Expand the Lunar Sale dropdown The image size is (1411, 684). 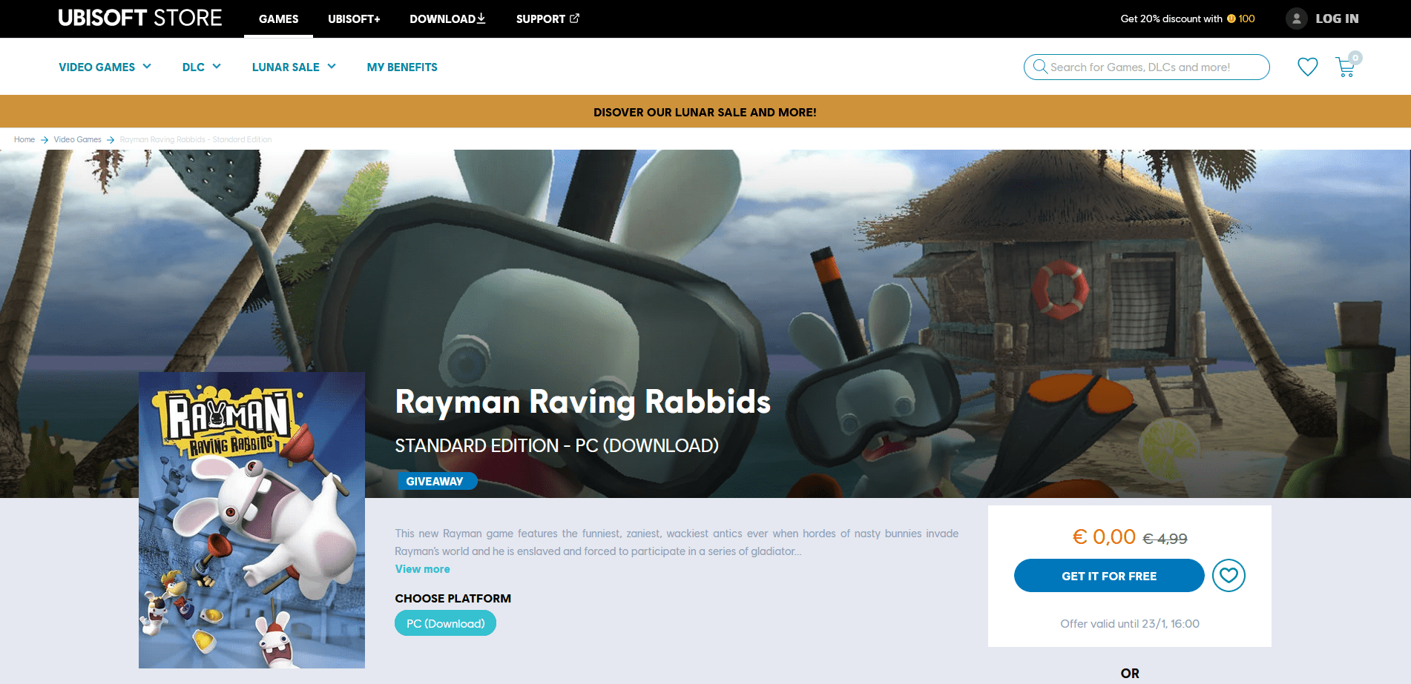(x=295, y=67)
